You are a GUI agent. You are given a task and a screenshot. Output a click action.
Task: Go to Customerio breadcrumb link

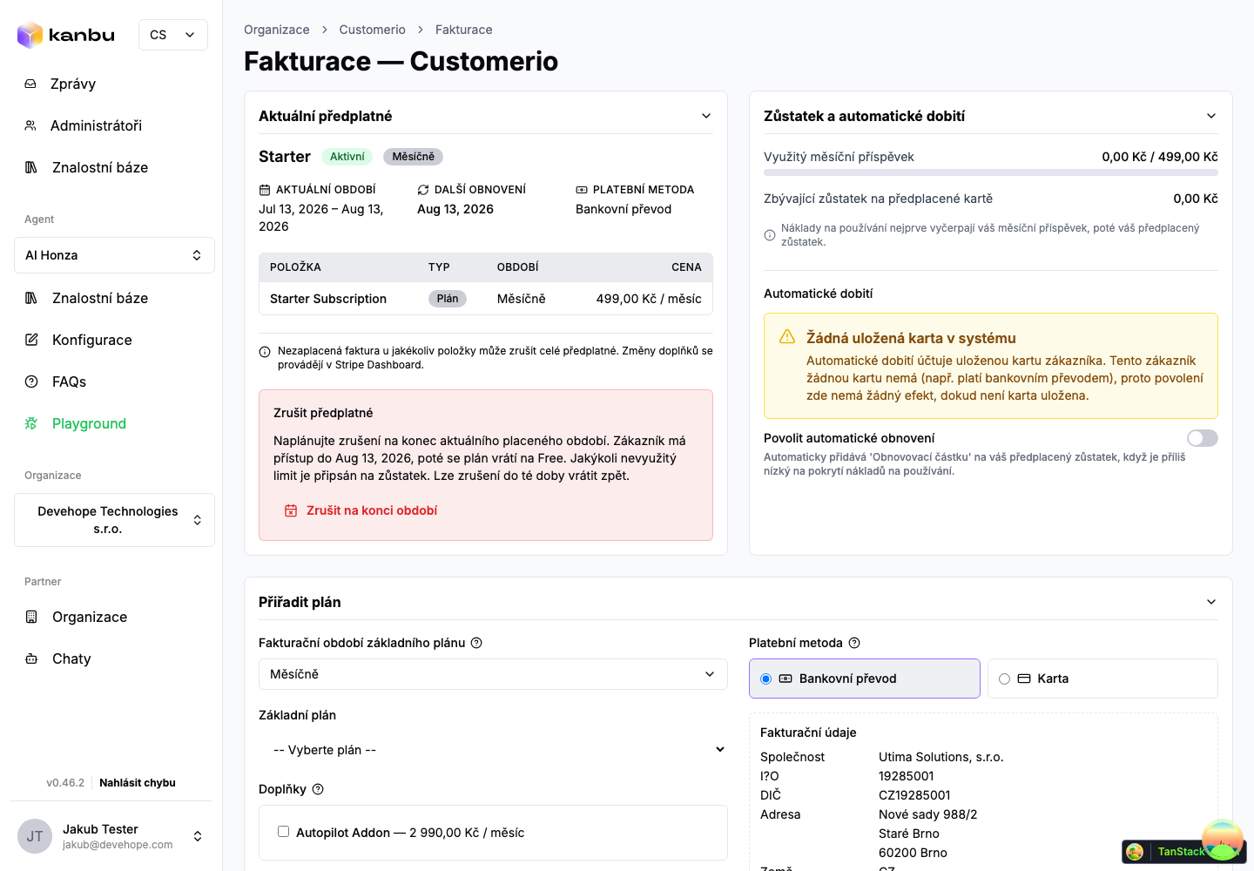click(x=373, y=30)
